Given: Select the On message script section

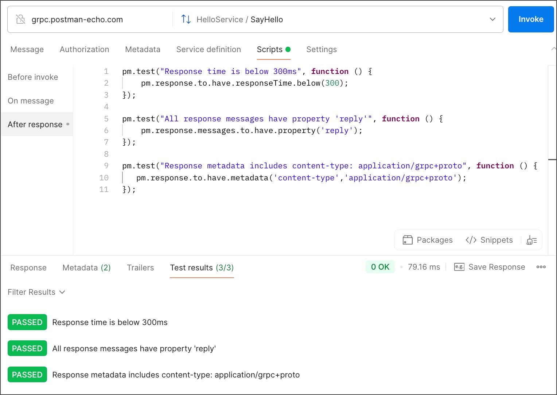Looking at the screenshot, I should pos(31,101).
